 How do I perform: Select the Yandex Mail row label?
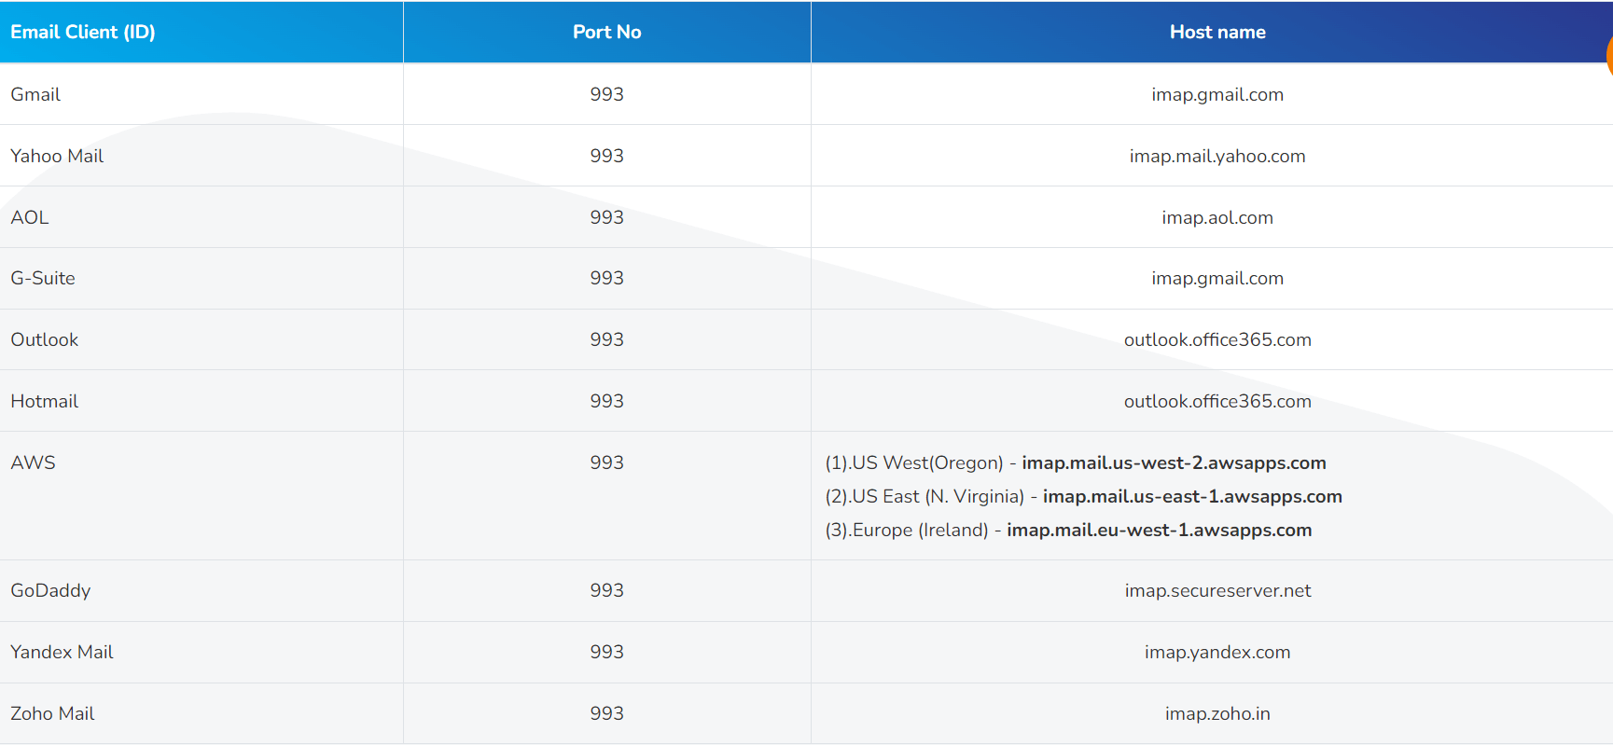pyautogui.click(x=62, y=652)
